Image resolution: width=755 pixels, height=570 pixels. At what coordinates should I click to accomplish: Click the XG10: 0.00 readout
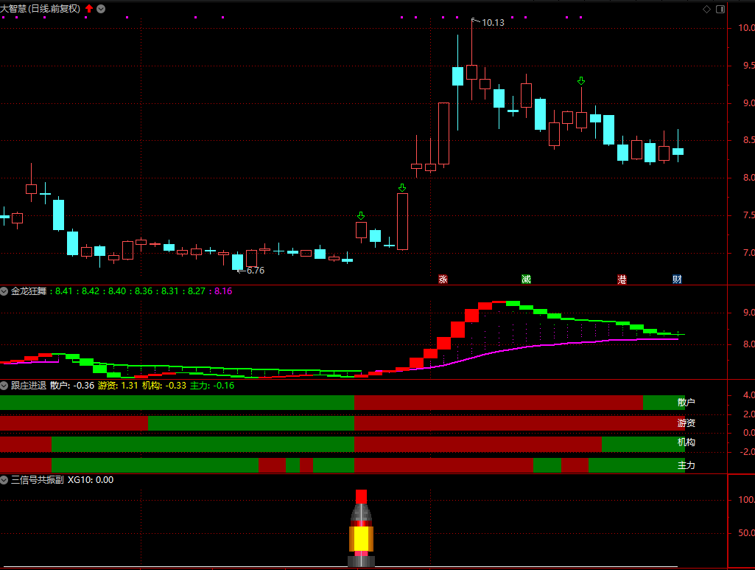pos(91,480)
